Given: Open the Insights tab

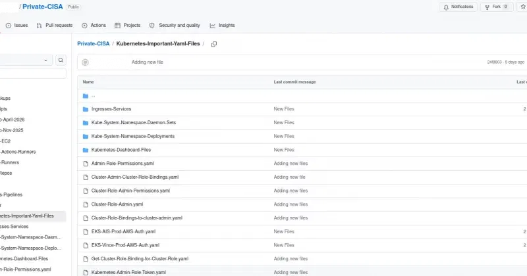Looking at the screenshot, I should [222, 25].
